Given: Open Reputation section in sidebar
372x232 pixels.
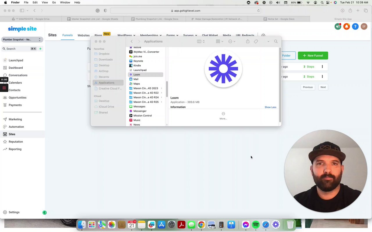Looking at the screenshot, I should coord(16,142).
